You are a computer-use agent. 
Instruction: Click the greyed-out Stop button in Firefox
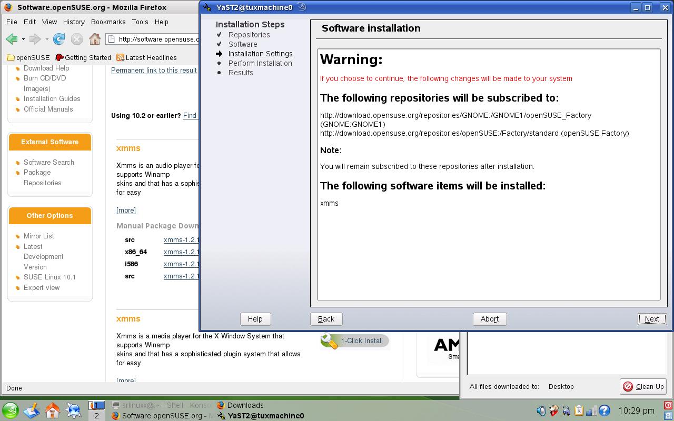(77, 39)
